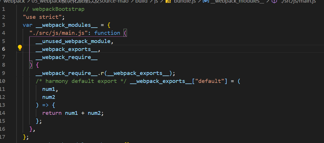The width and height of the screenshot is (324, 143).
Task: Click the closing '};' on line 17
Action: pyautogui.click(x=26, y=137)
